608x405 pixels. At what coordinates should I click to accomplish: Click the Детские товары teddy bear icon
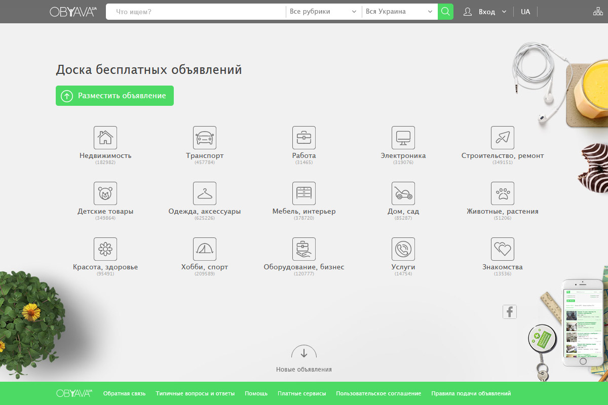(x=105, y=193)
